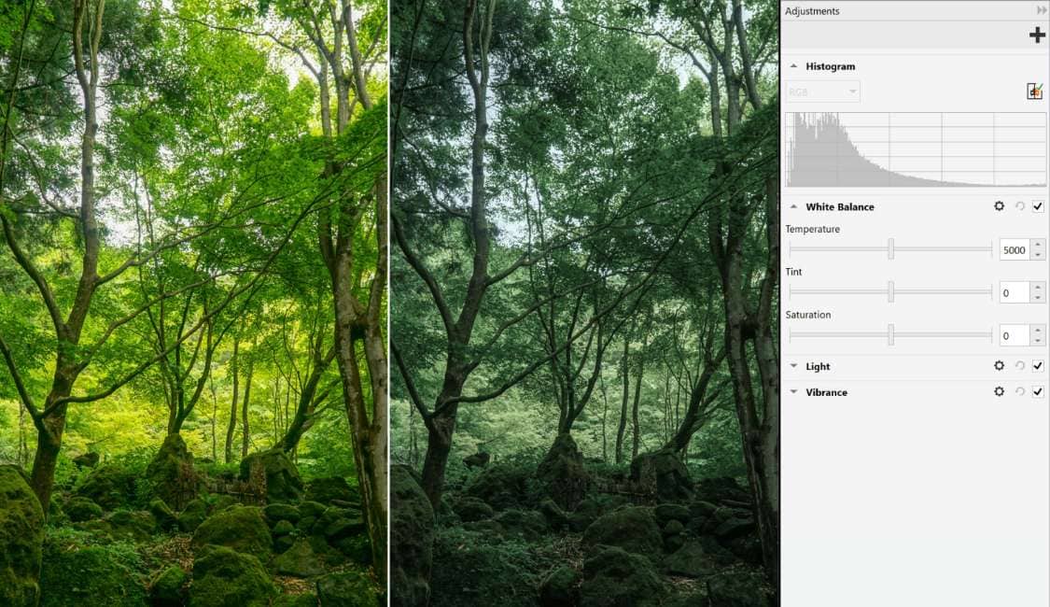Uncheck the Light adjustment checkbox
Image resolution: width=1050 pixels, height=607 pixels.
click(x=1038, y=366)
